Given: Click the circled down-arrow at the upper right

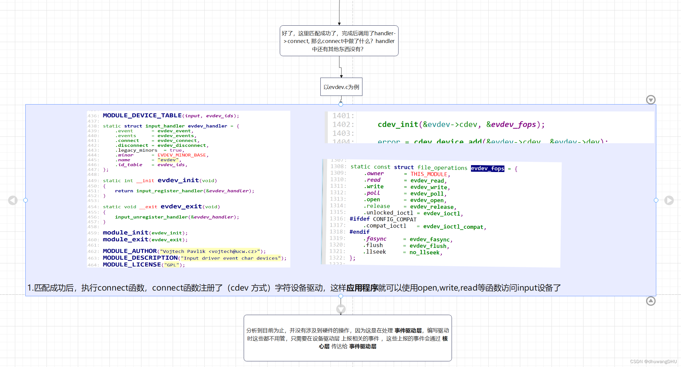Looking at the screenshot, I should pyautogui.click(x=651, y=100).
